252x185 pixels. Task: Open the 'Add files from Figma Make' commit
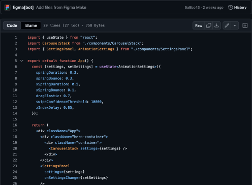pos(61,8)
